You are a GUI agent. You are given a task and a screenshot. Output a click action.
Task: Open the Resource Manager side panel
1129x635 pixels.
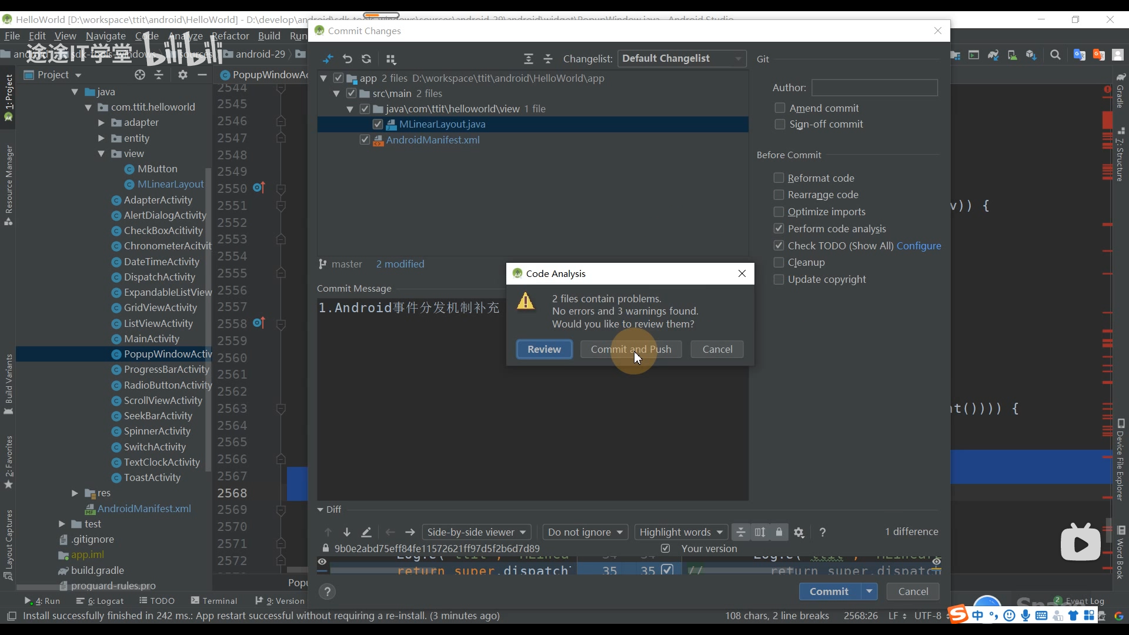[8, 185]
